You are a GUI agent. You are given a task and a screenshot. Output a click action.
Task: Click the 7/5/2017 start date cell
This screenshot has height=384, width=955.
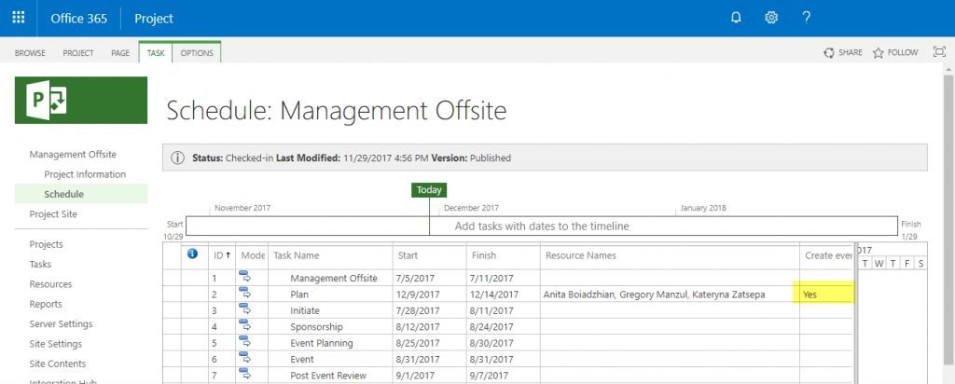[430, 278]
